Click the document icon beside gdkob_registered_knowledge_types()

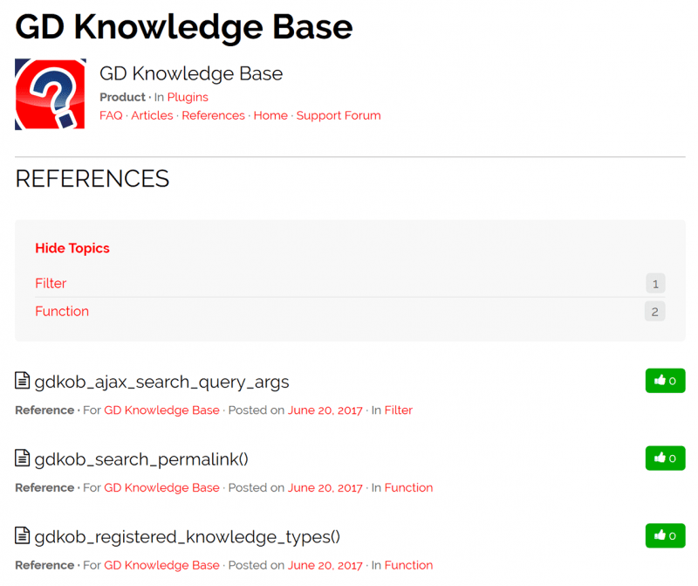[x=23, y=535]
